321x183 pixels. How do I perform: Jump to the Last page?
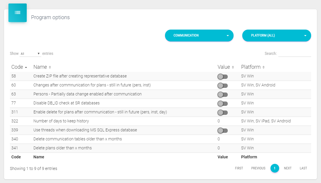click(x=303, y=168)
